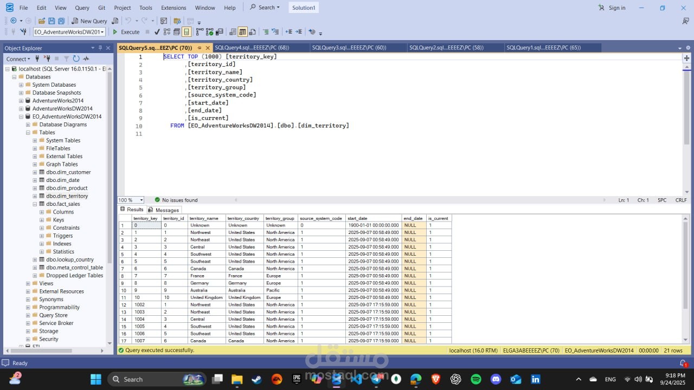Click the Refresh icon in Object Explorer

click(76, 58)
